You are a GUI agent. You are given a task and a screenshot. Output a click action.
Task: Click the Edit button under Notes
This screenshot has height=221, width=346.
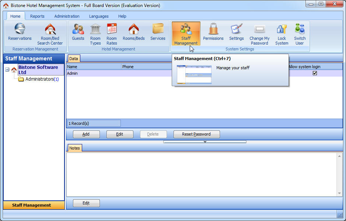pyautogui.click(x=86, y=203)
